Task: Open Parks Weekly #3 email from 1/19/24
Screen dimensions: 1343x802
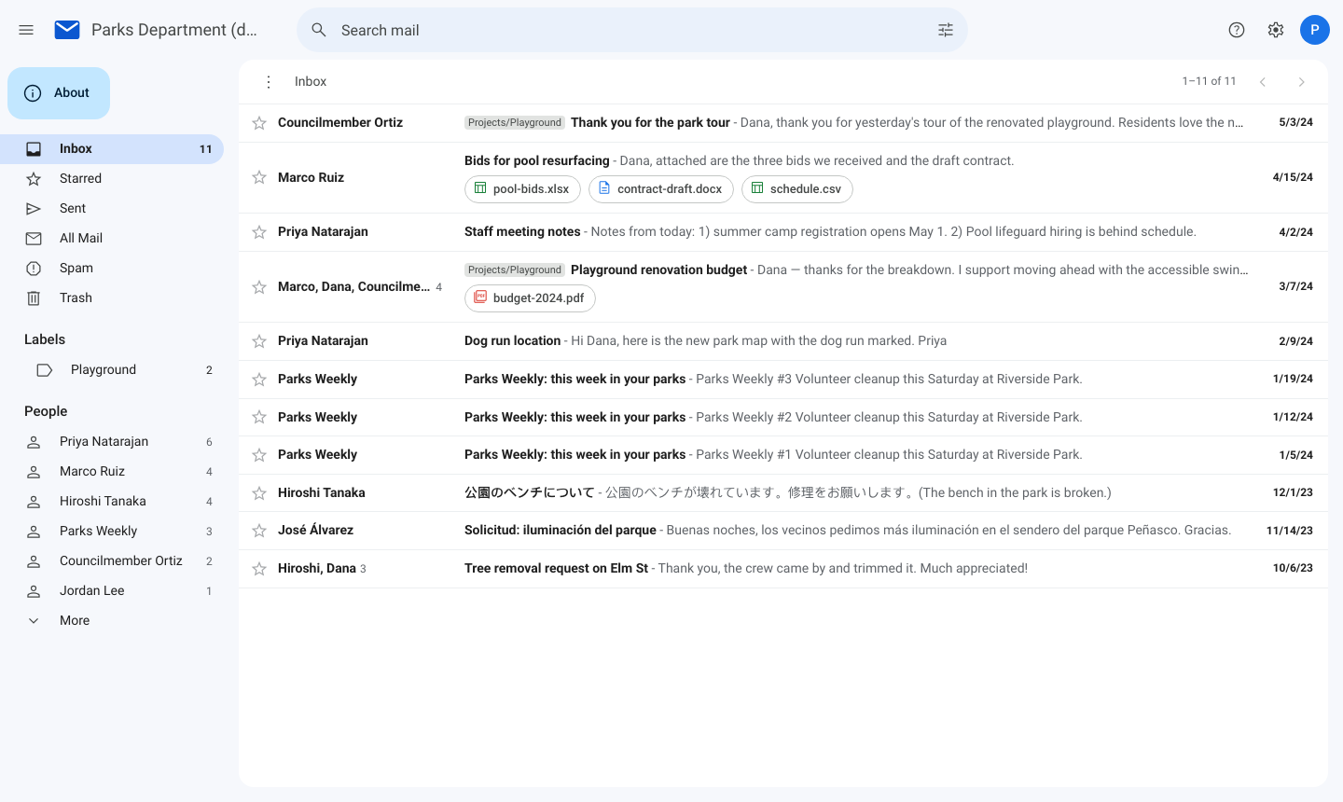Action: pyautogui.click(x=783, y=380)
